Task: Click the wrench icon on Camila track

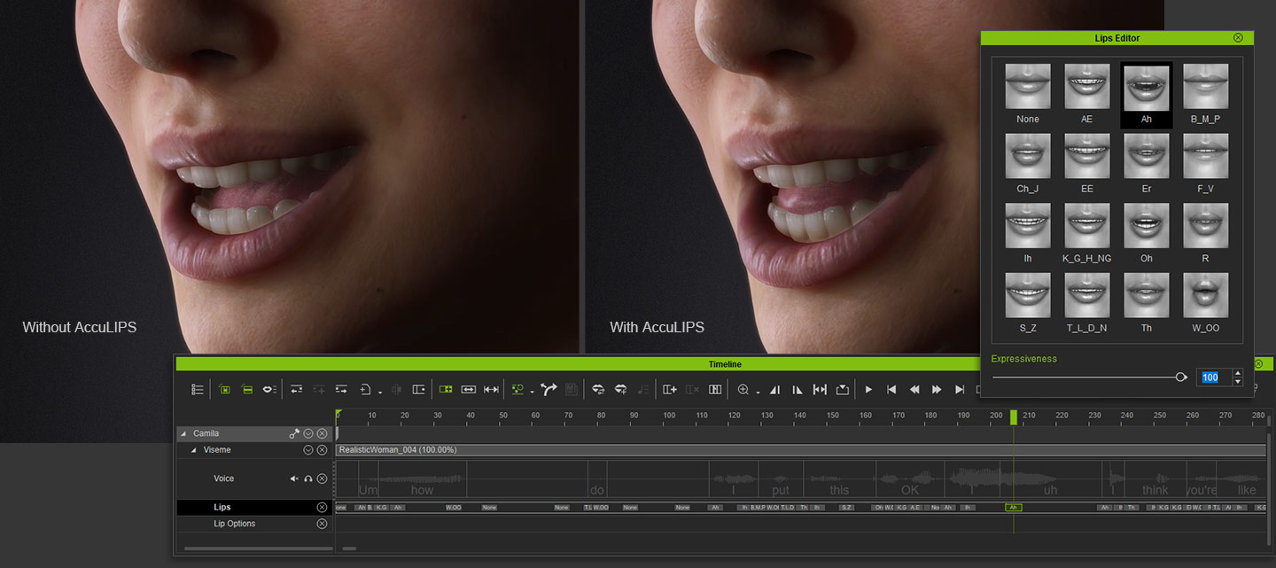Action: [x=294, y=434]
